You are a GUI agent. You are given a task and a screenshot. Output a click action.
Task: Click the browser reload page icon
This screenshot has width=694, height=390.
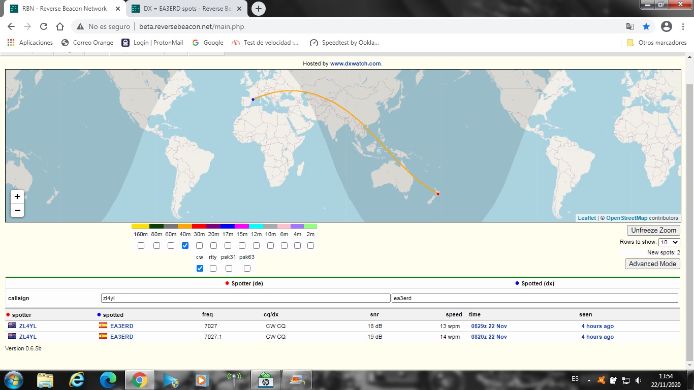(44, 26)
